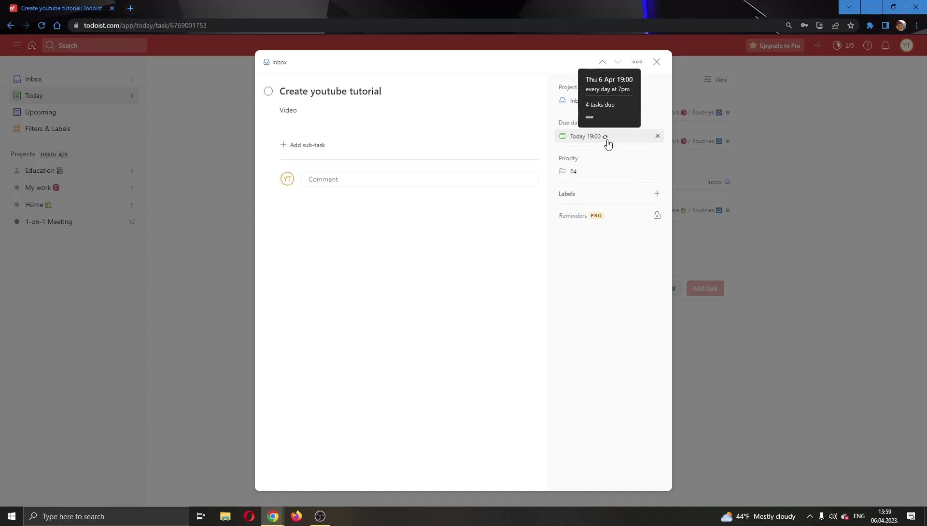Open Upcoming in the sidebar
Image resolution: width=927 pixels, height=526 pixels.
(x=73, y=112)
